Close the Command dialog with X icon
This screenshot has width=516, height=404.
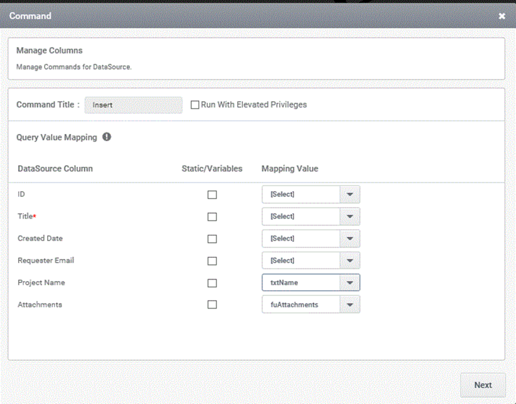[502, 16]
